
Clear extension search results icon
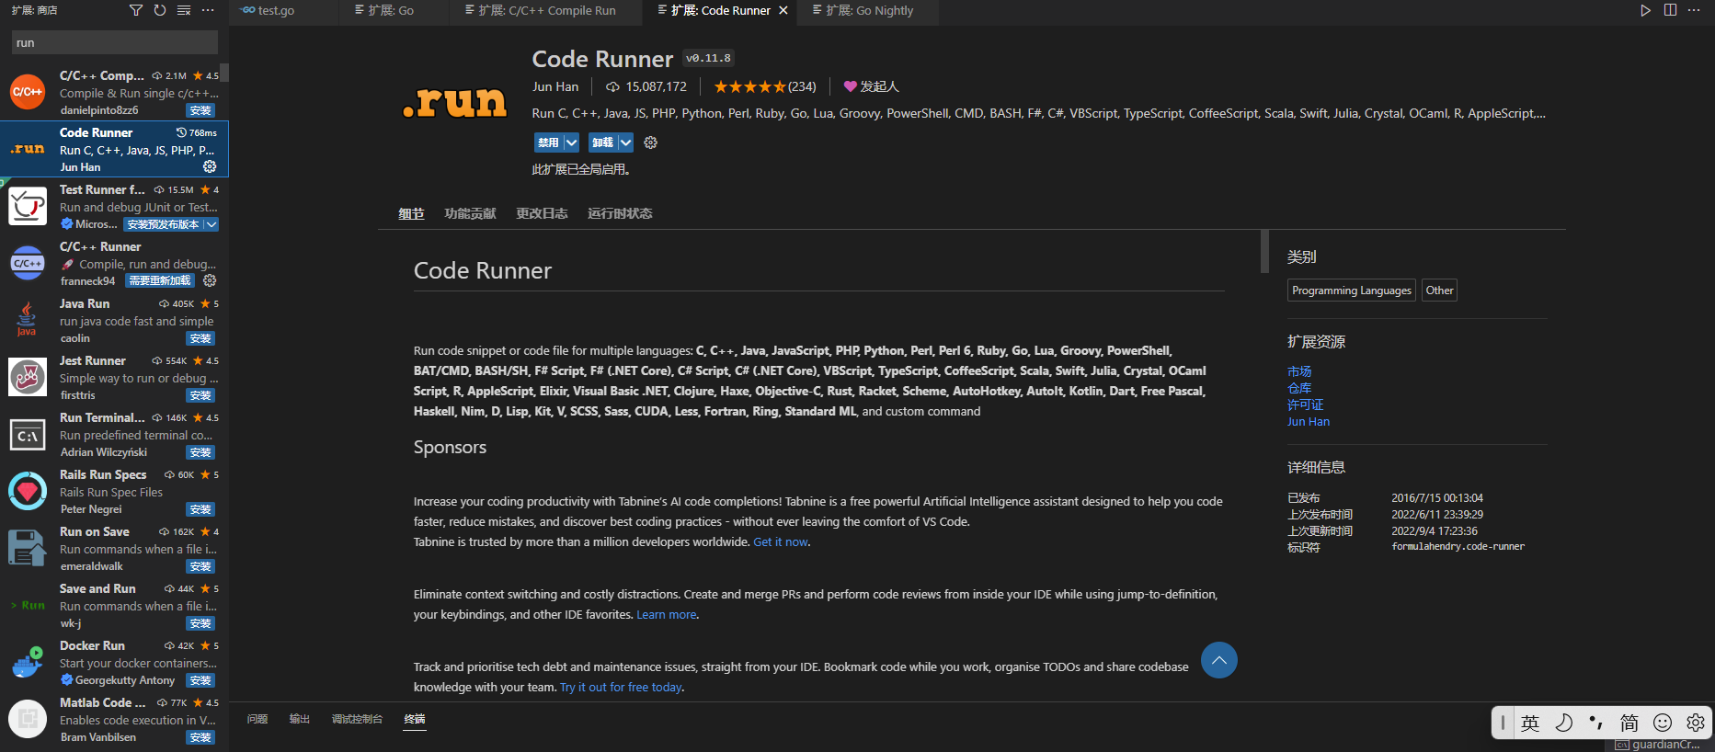click(184, 10)
